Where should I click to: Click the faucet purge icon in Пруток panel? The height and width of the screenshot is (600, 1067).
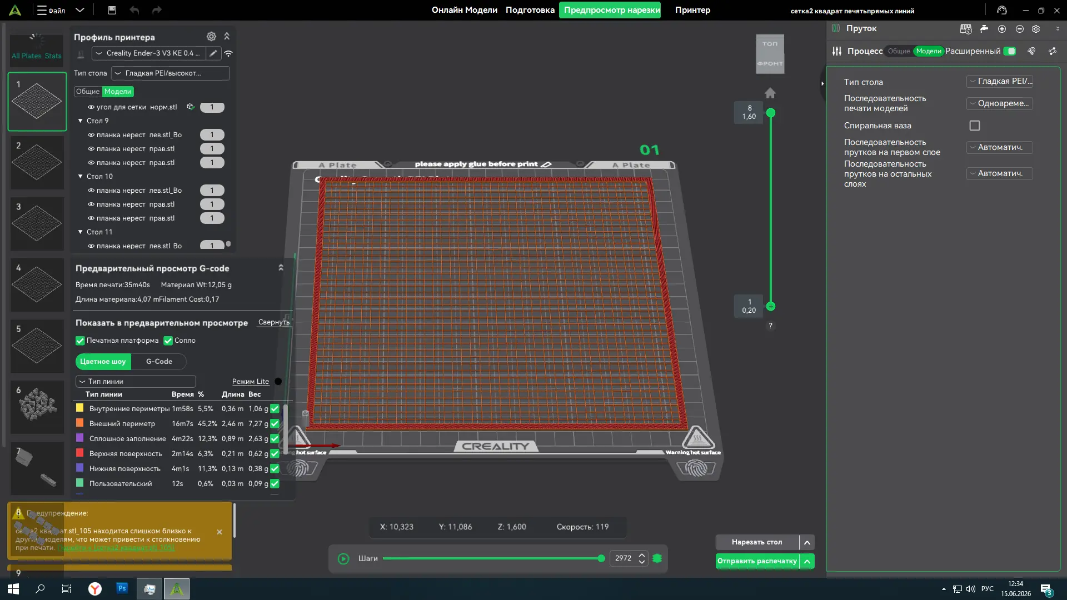tap(984, 29)
